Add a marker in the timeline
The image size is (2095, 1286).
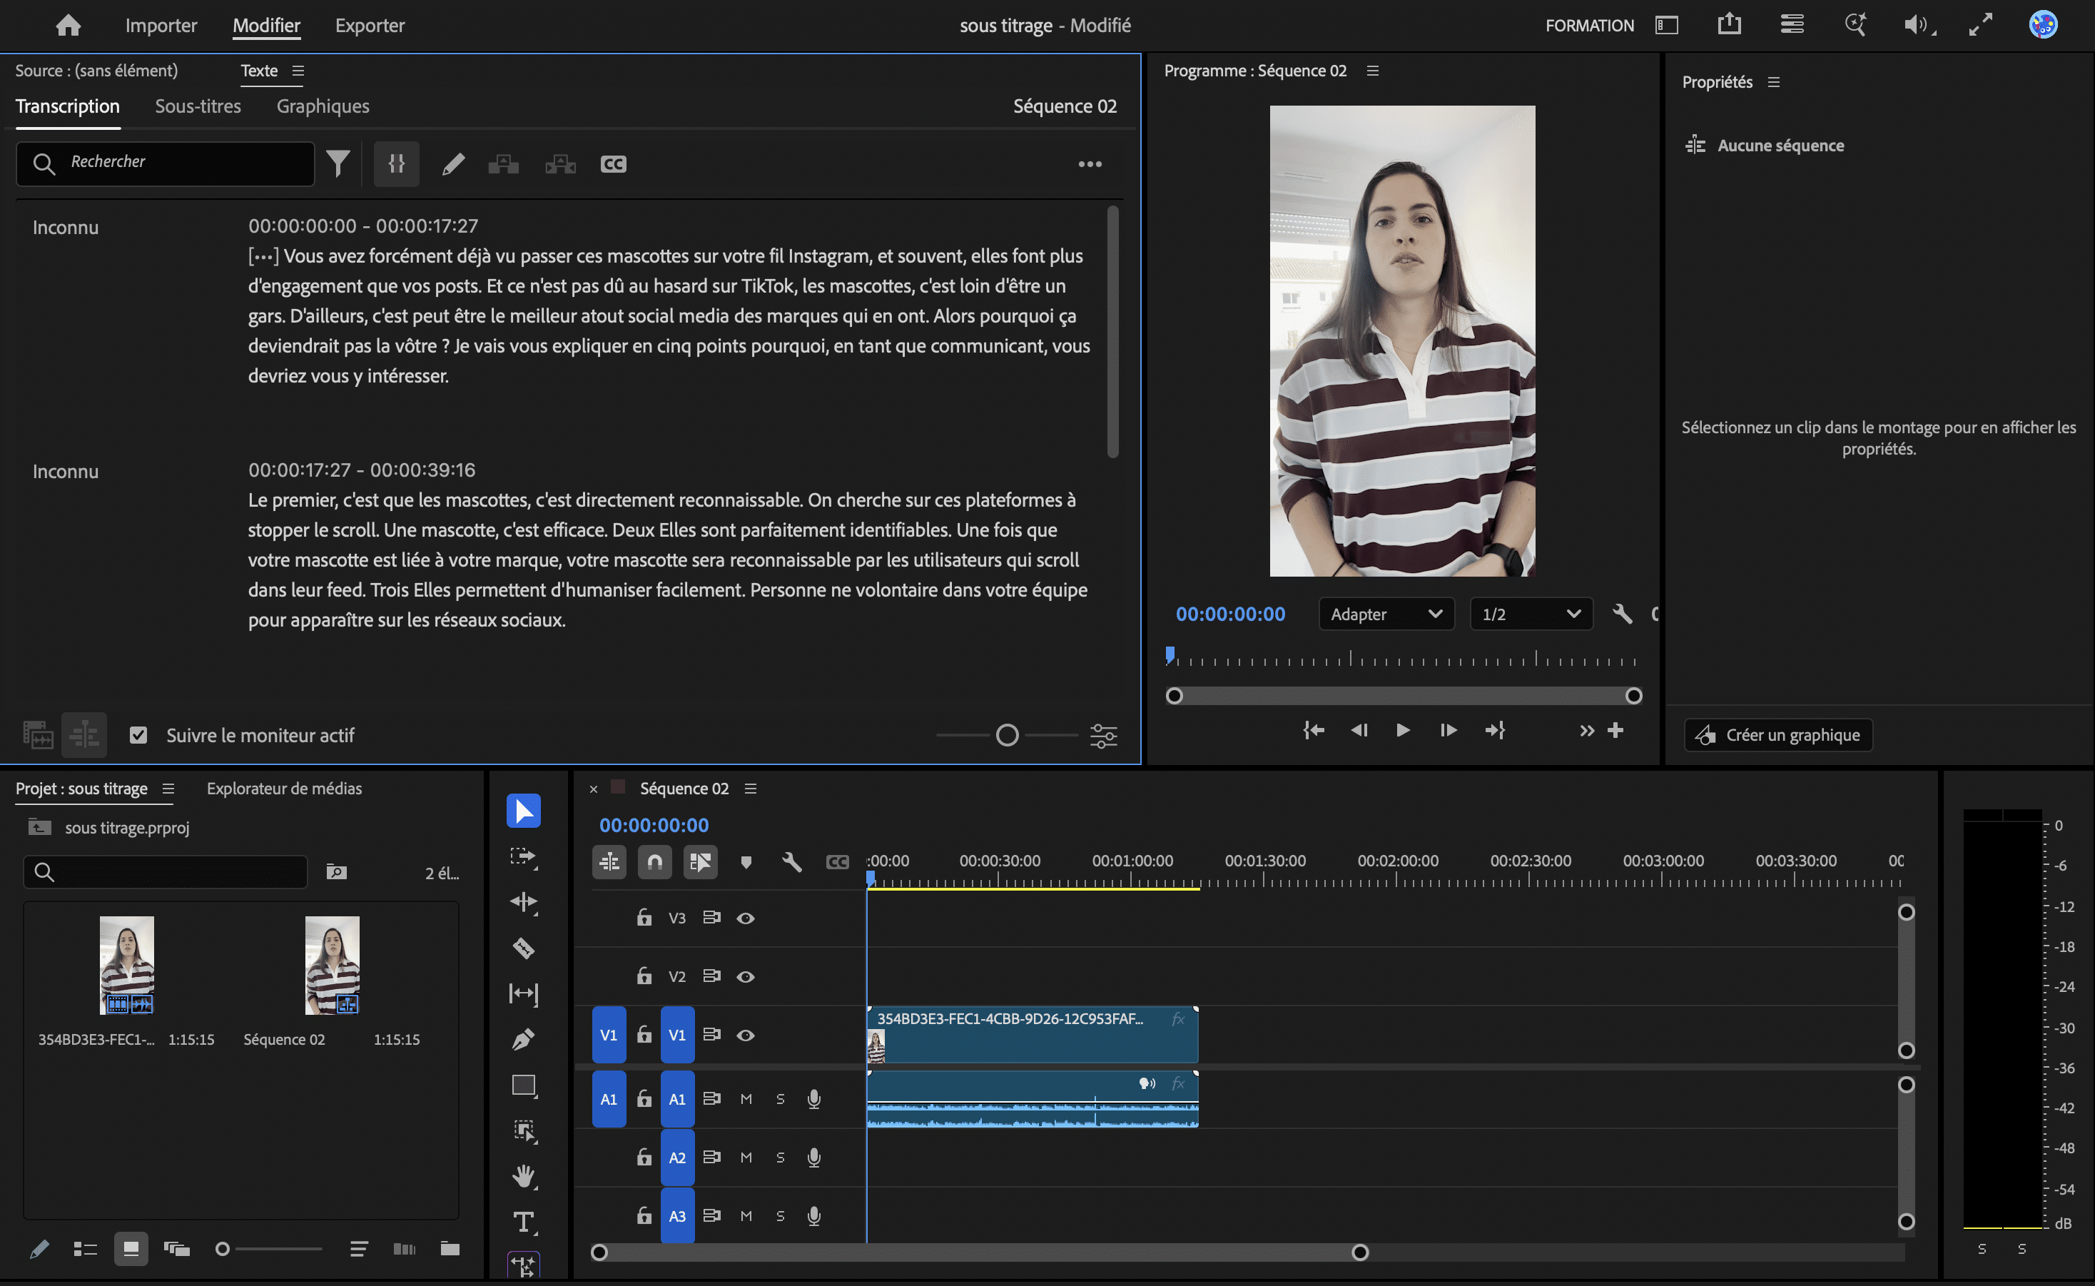[746, 862]
